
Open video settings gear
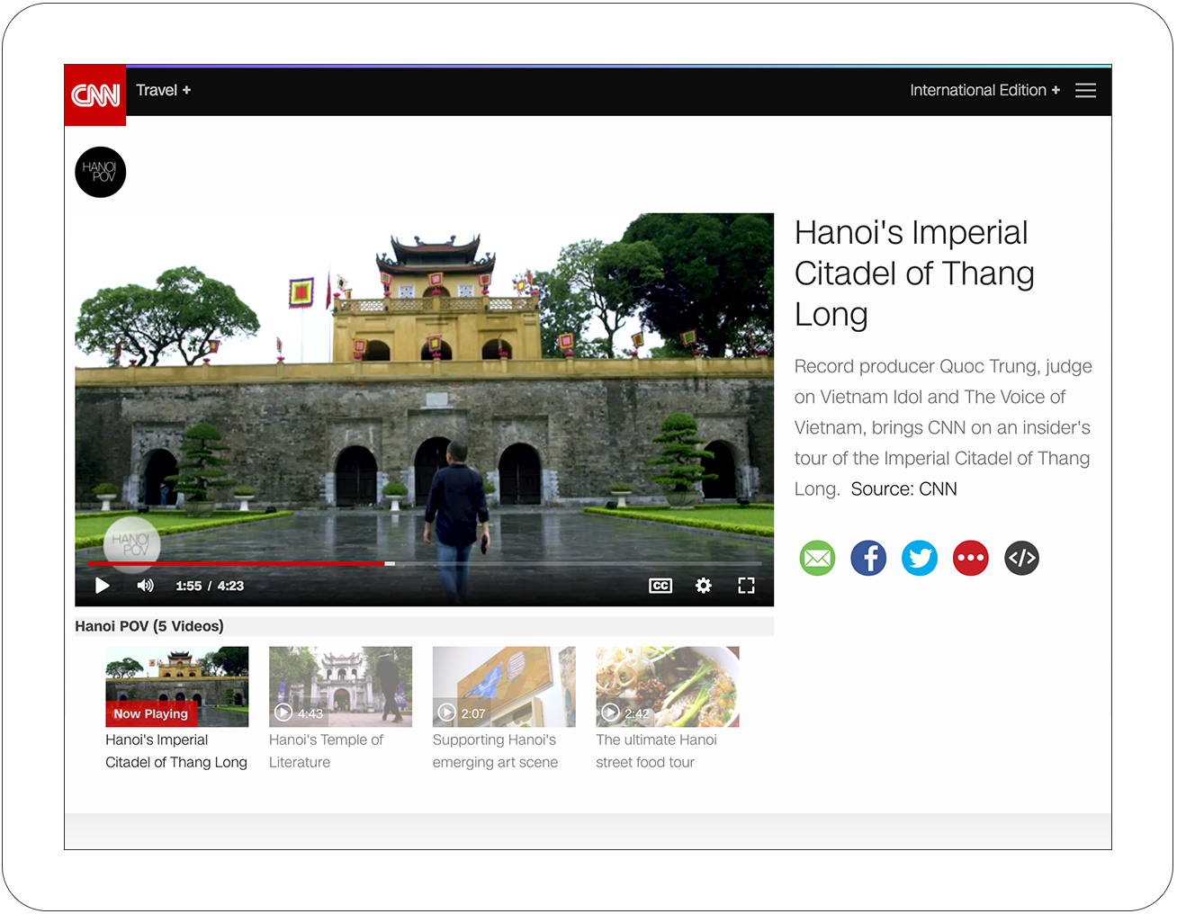[x=704, y=586]
